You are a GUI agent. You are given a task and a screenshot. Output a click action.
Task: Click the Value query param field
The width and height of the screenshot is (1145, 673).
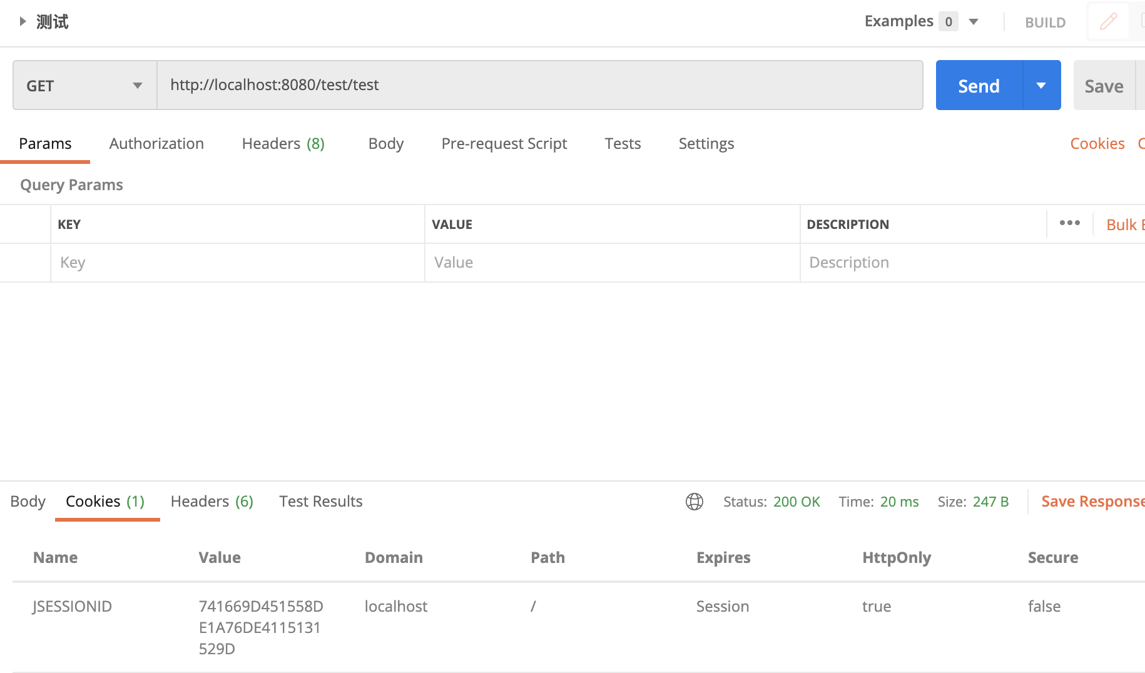click(612, 263)
